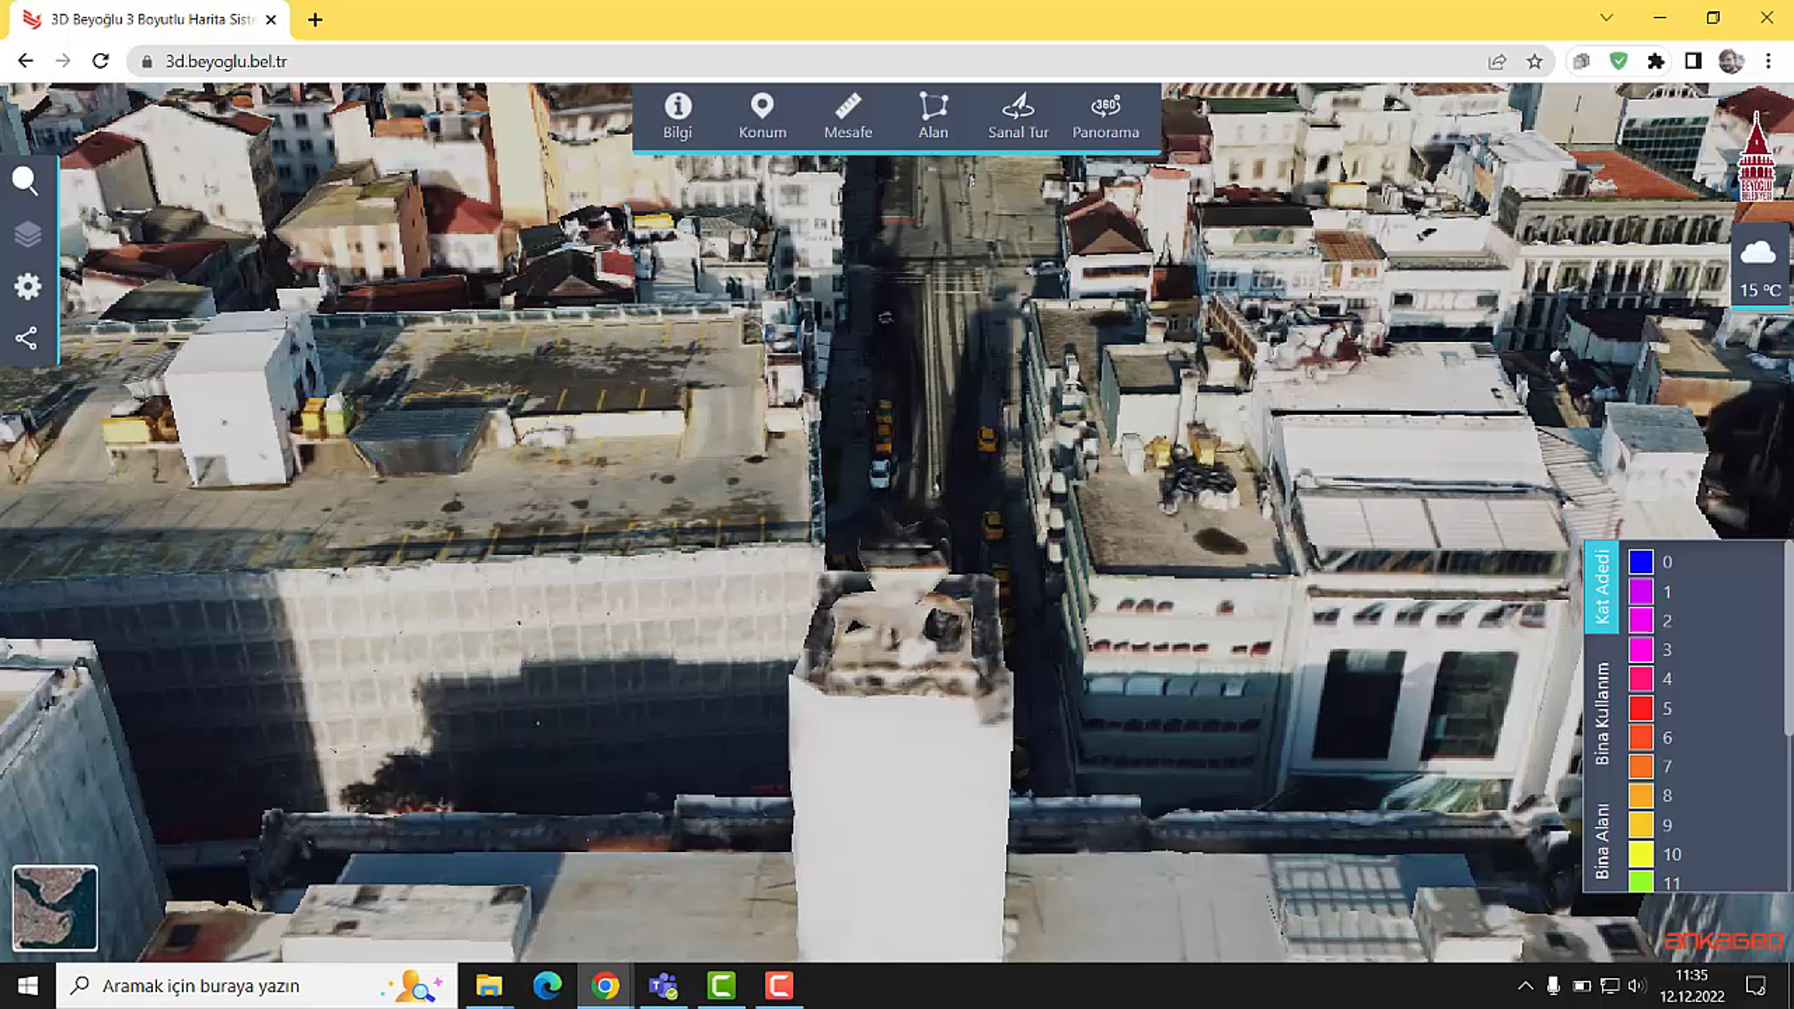
Task: Open the notification center
Action: (x=1755, y=985)
